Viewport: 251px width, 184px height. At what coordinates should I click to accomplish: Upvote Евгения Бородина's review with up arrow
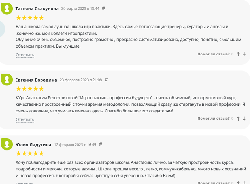[x=238, y=119]
